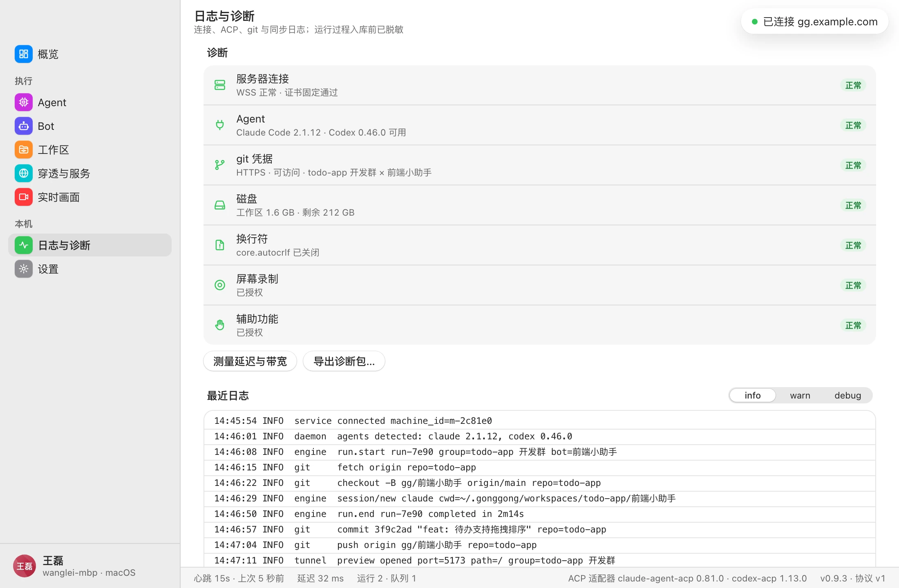Viewport: 899px width, 588px height.
Task: Click the Agent plug icon in diagnostics
Action: pyautogui.click(x=220, y=125)
